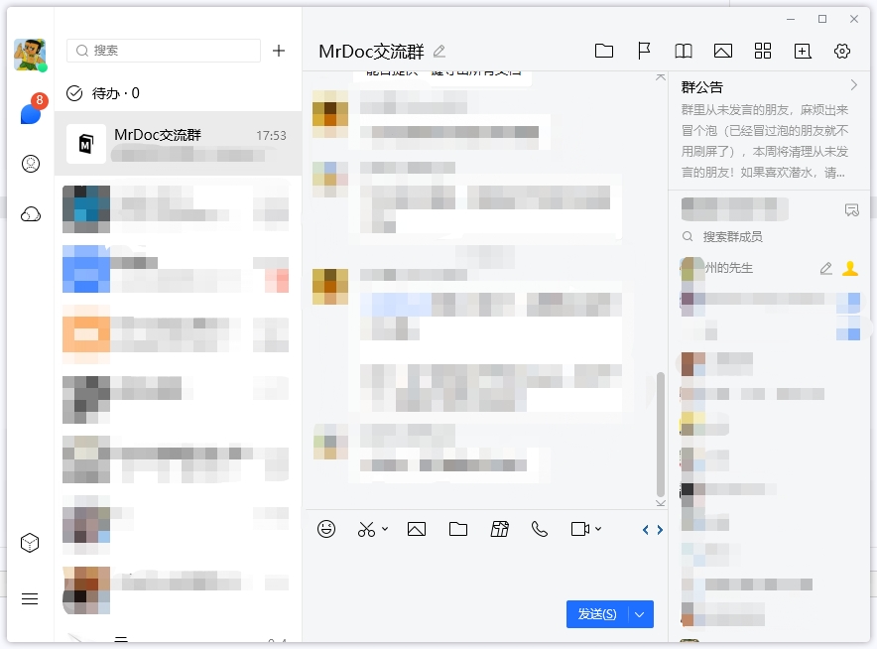This screenshot has height=649, width=877.
Task: Click the scissors screenshot tool
Action: (x=367, y=529)
